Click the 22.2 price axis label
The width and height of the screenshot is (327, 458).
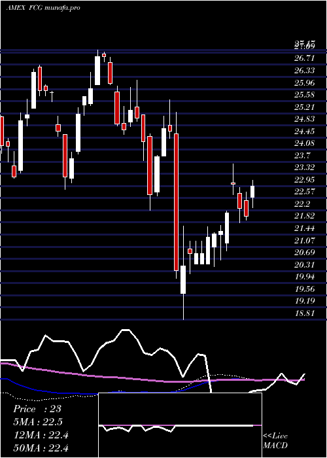point(302,204)
